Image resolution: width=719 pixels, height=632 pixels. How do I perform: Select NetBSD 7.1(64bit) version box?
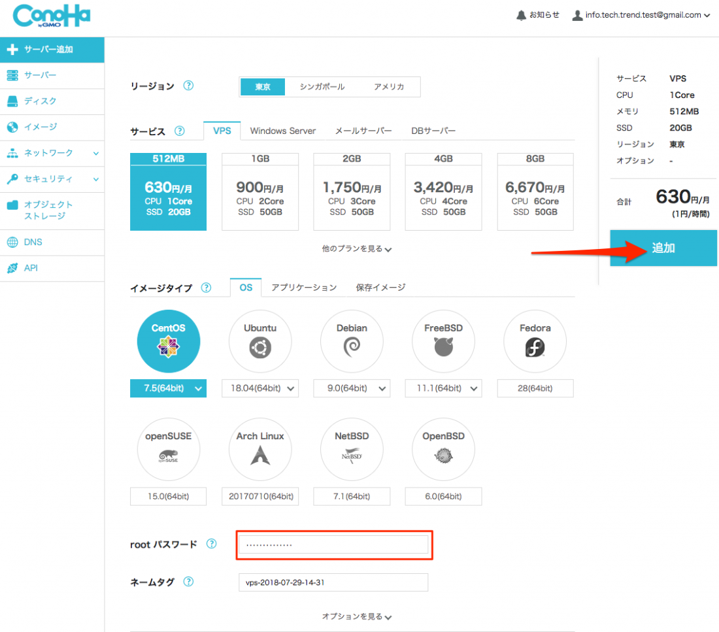pyautogui.click(x=352, y=496)
